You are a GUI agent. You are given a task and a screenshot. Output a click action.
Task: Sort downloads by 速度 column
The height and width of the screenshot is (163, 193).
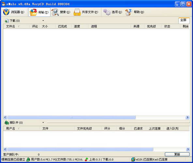pos(80,26)
